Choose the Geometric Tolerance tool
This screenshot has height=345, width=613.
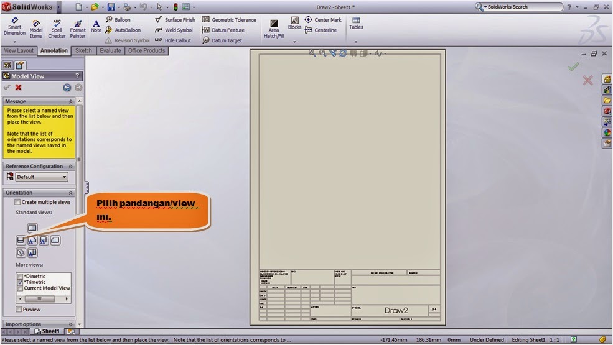pyautogui.click(x=229, y=20)
